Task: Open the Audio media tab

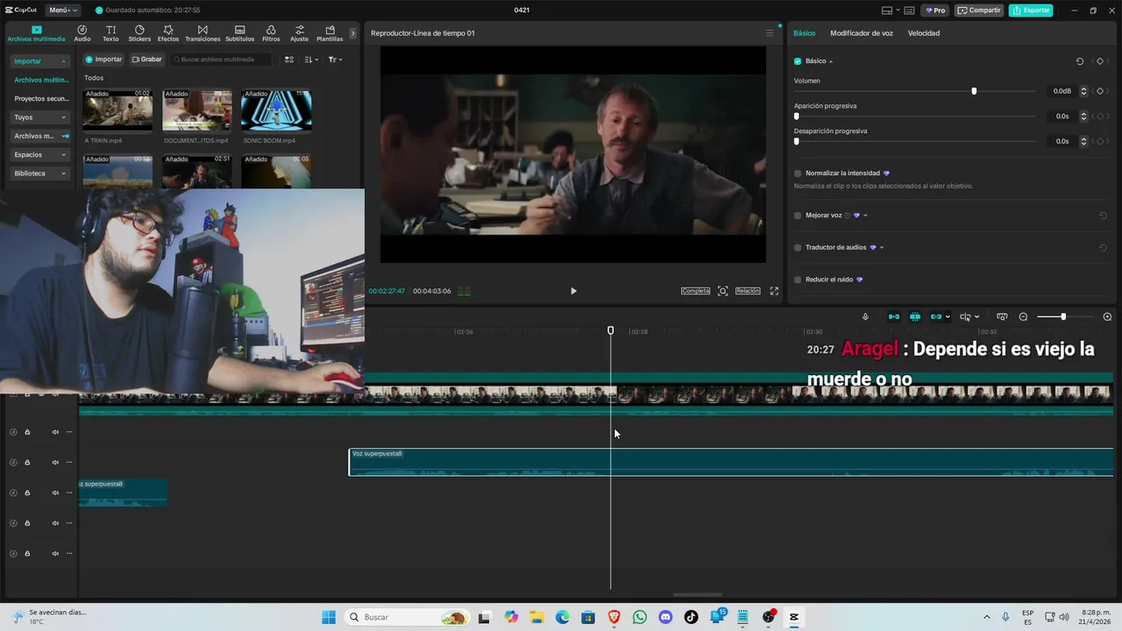Action: point(82,33)
